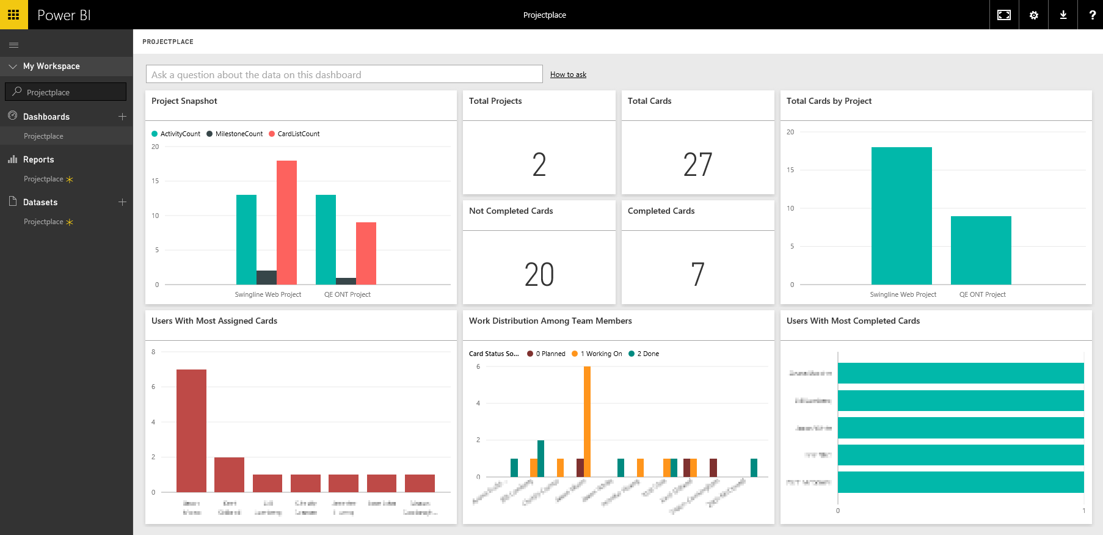Click the Power BI logo text
1103x535 pixels.
pyautogui.click(x=64, y=15)
